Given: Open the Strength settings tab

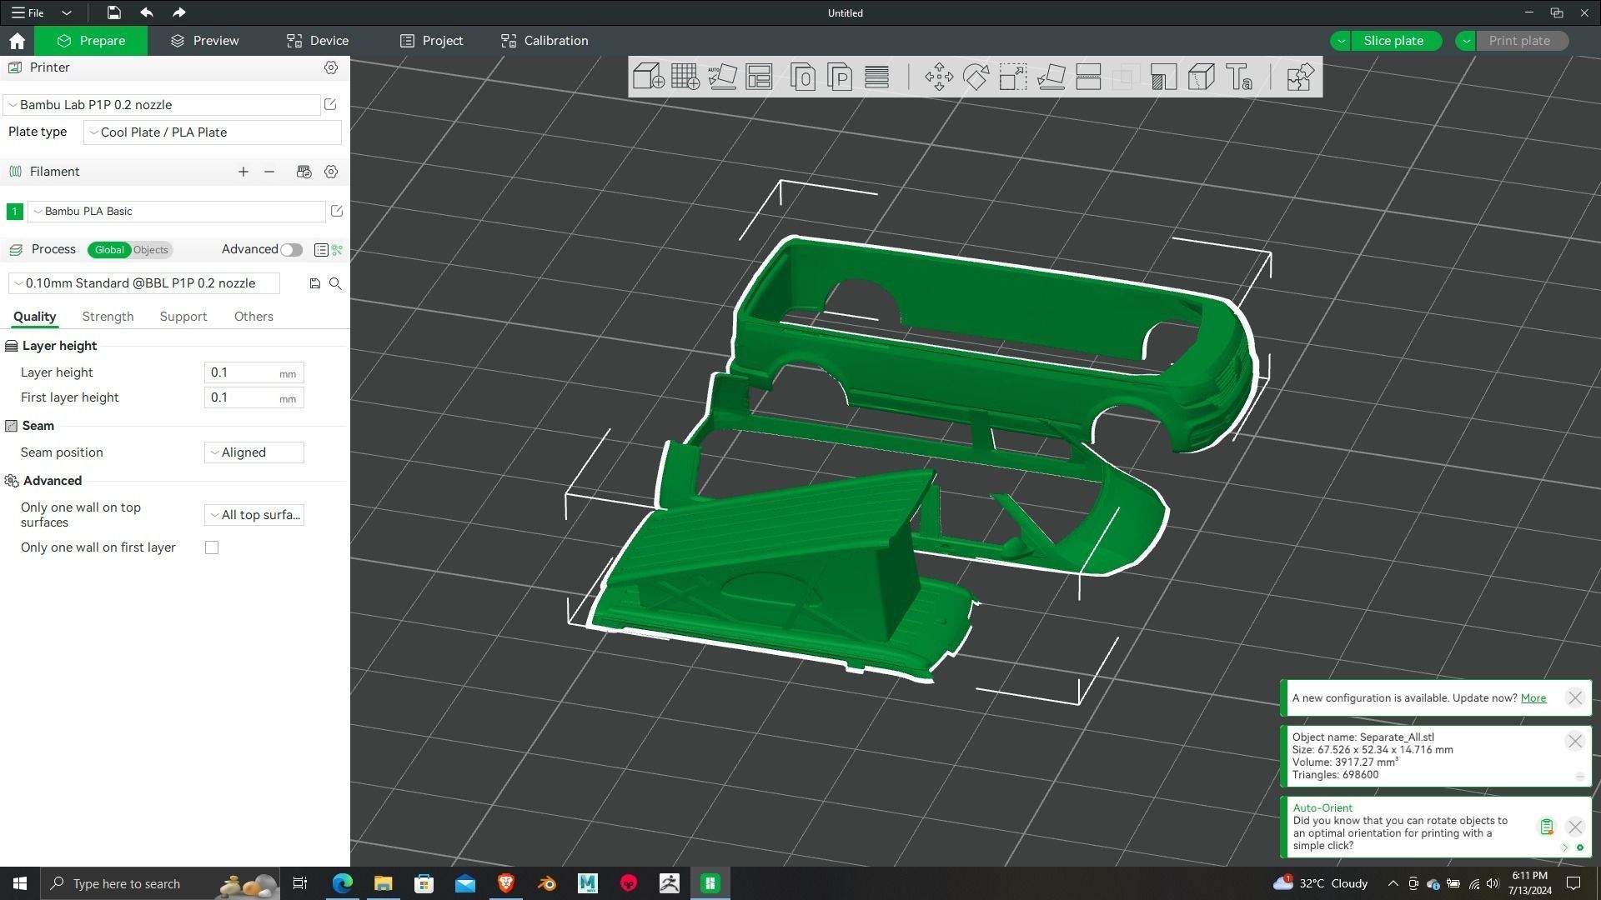Looking at the screenshot, I should pyautogui.click(x=108, y=317).
